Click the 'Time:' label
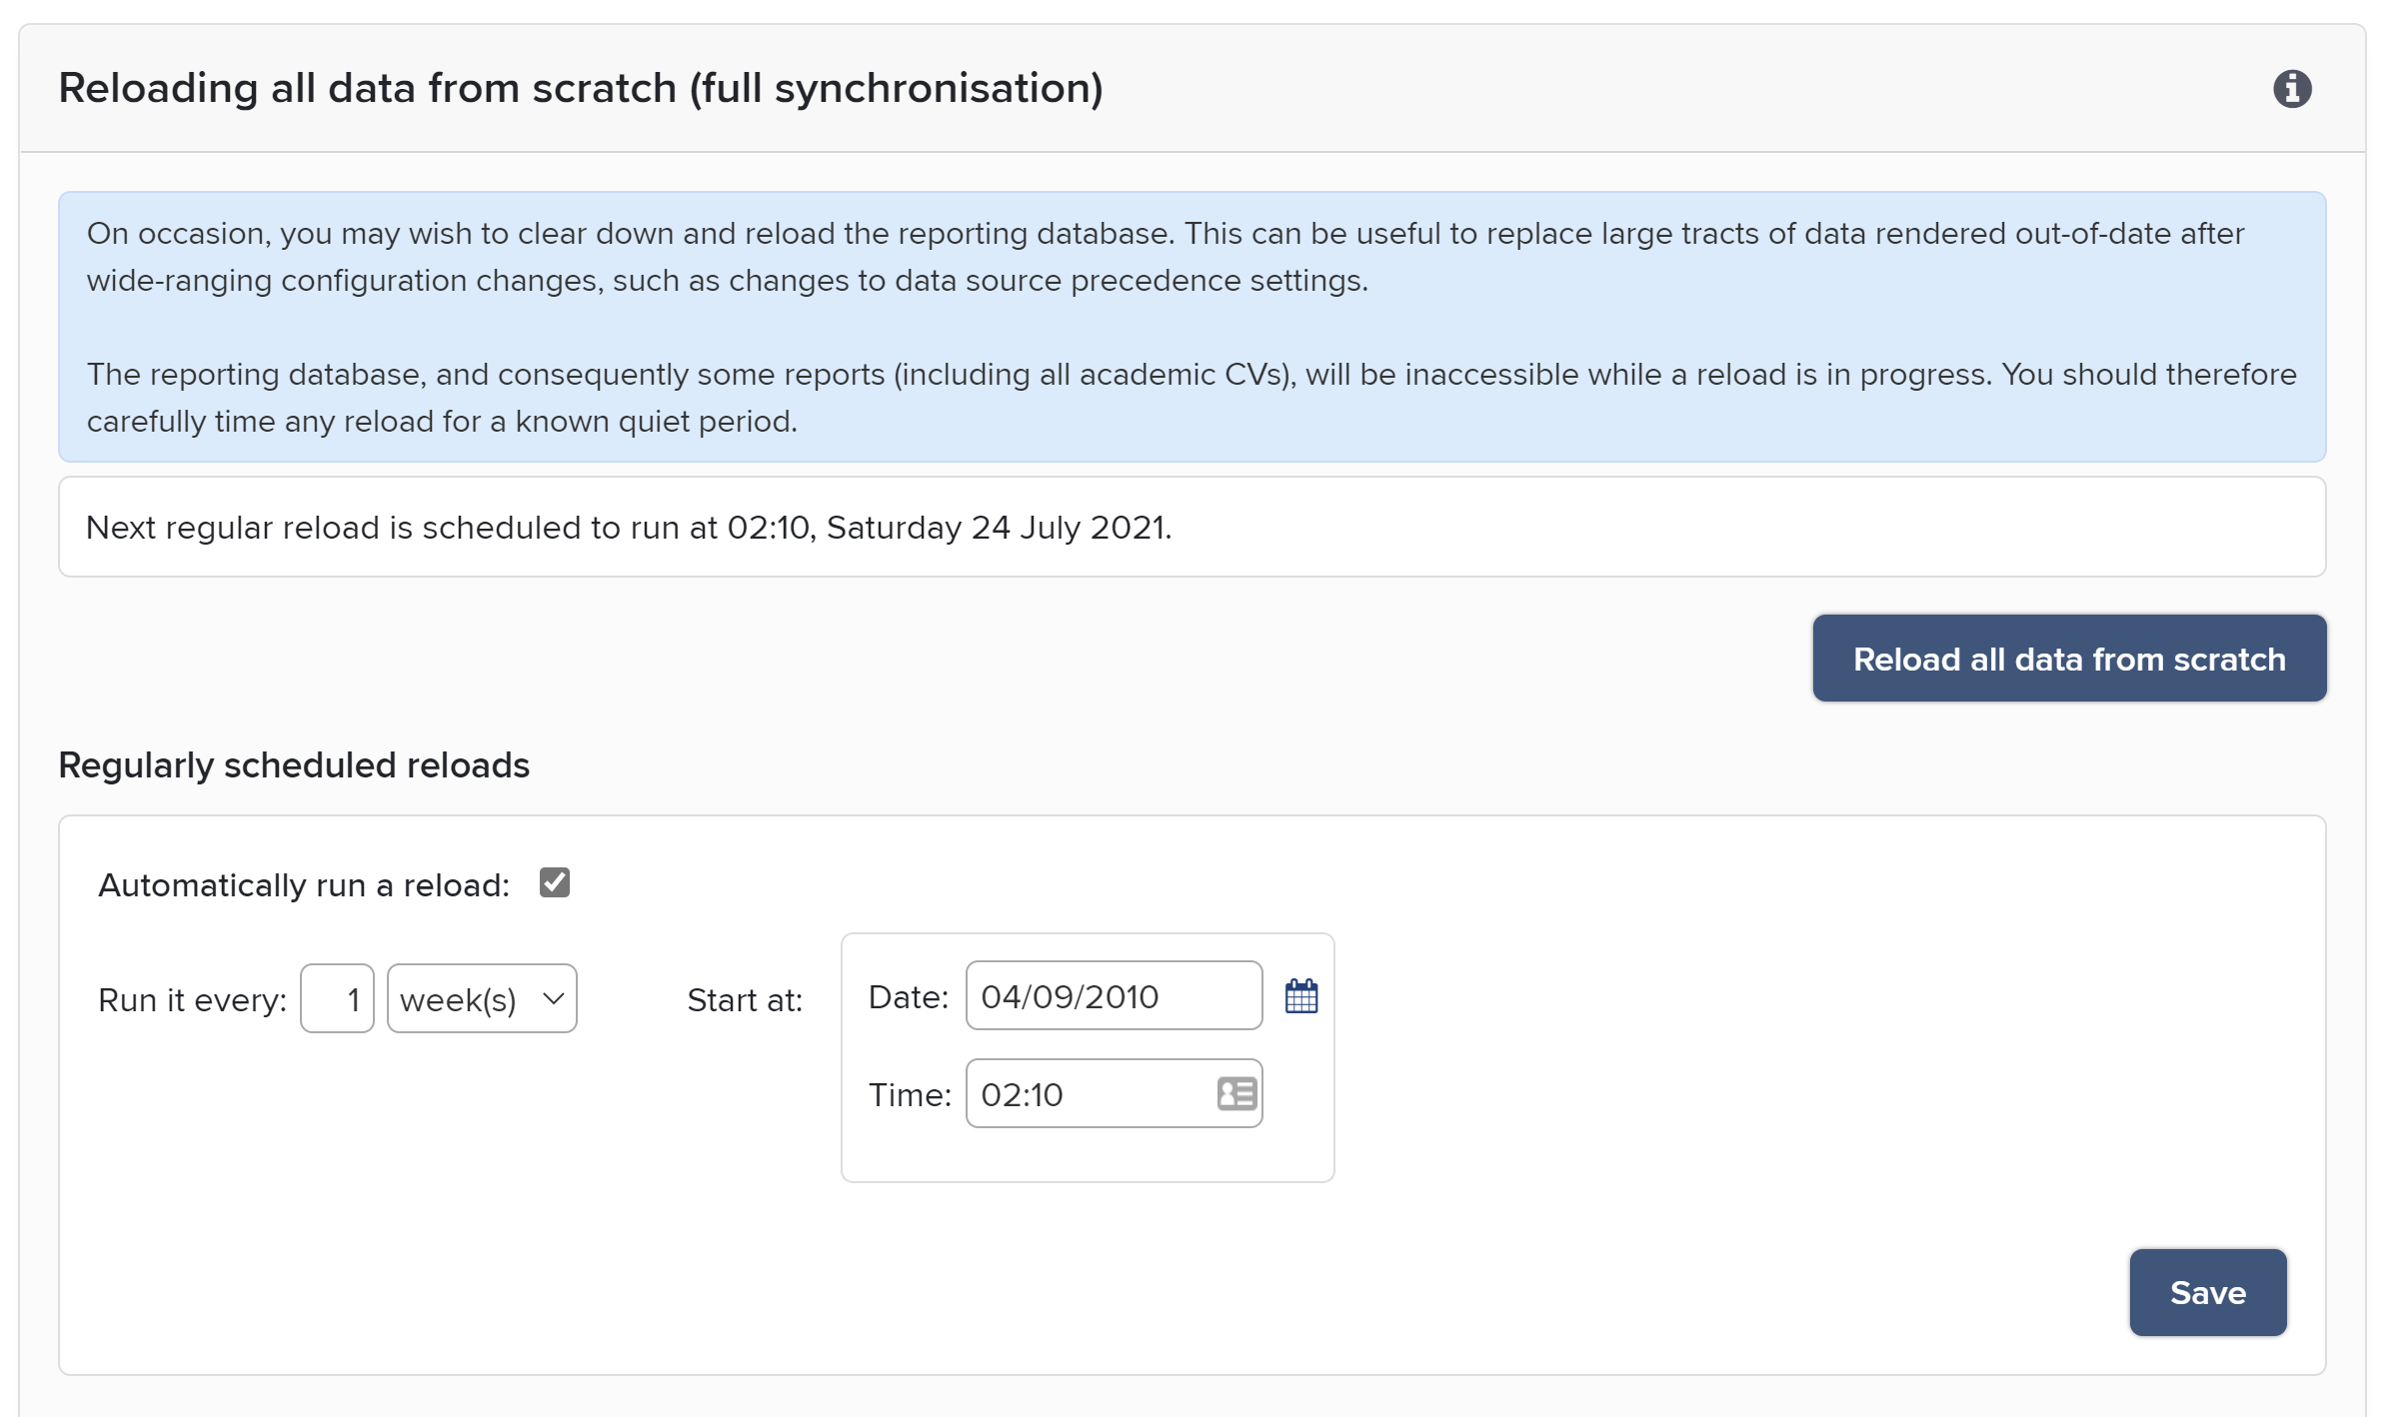 coord(909,1095)
